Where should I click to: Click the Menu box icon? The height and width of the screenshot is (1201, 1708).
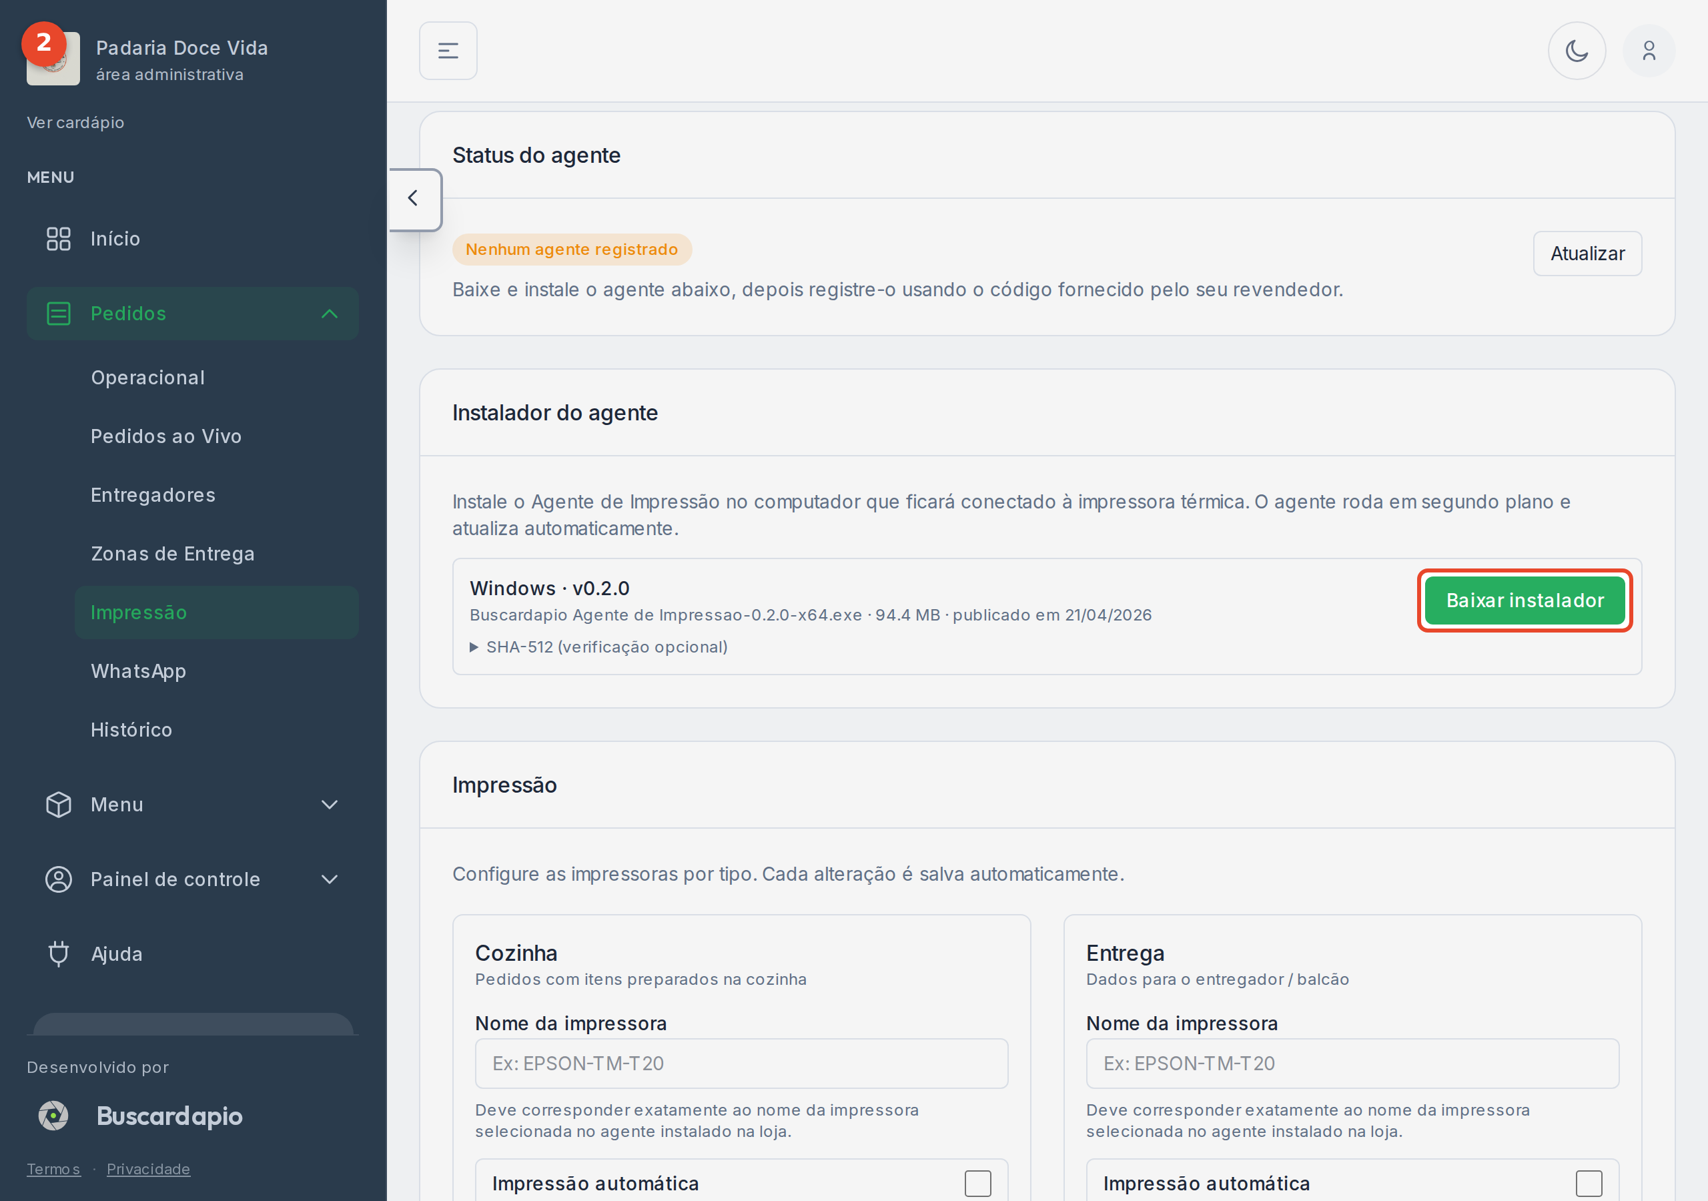(59, 805)
